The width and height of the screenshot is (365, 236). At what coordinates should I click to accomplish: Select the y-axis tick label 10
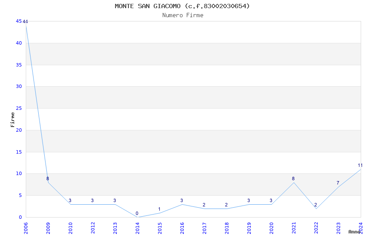[19, 173]
